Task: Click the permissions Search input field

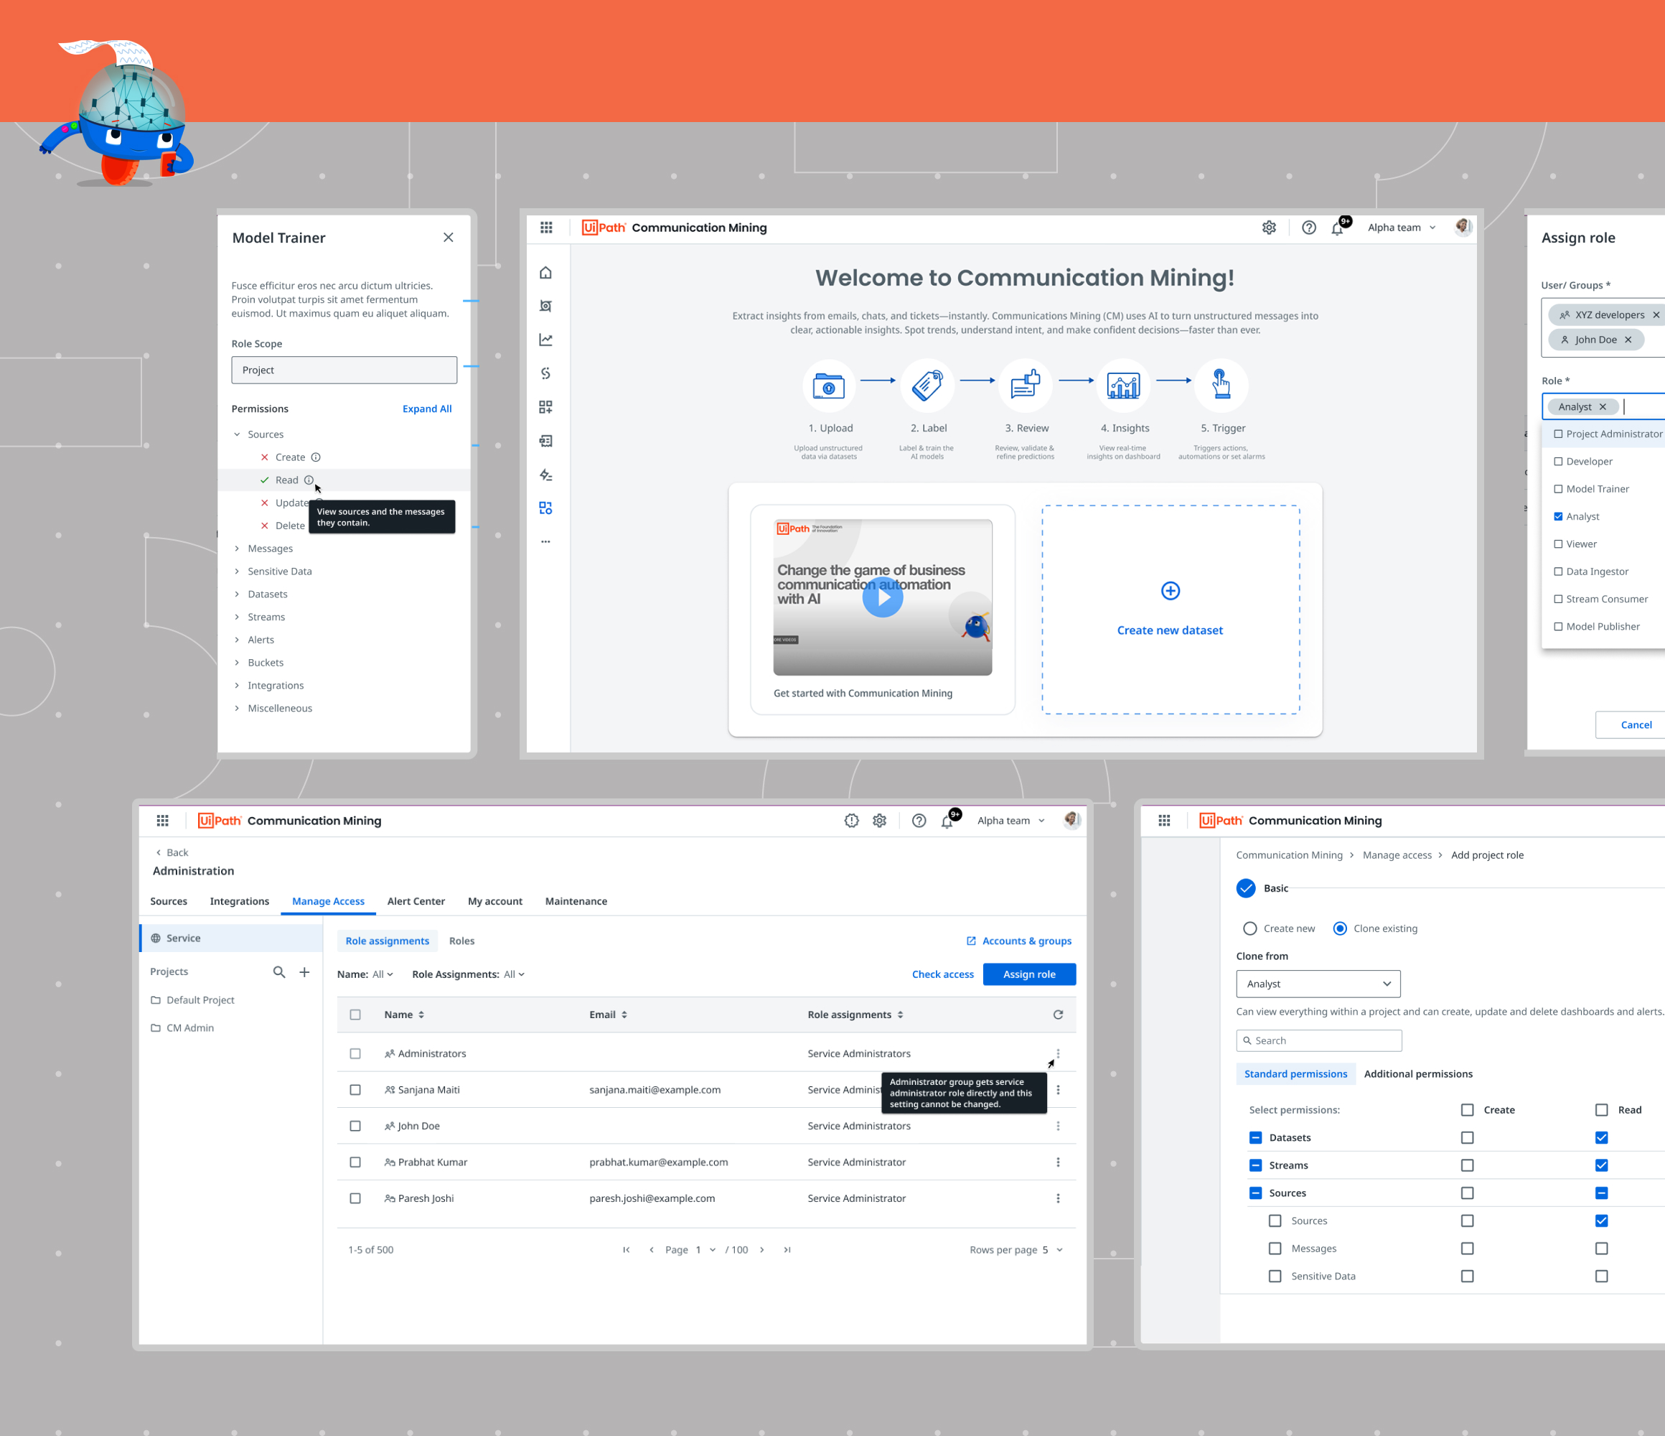Action: click(x=1318, y=1040)
